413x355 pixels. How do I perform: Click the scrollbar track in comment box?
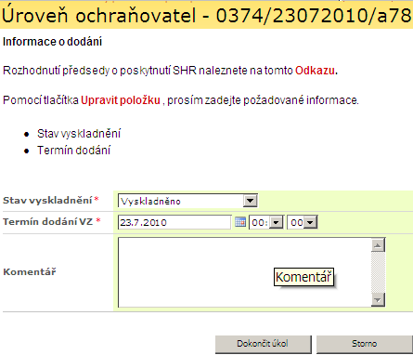pos(378,272)
